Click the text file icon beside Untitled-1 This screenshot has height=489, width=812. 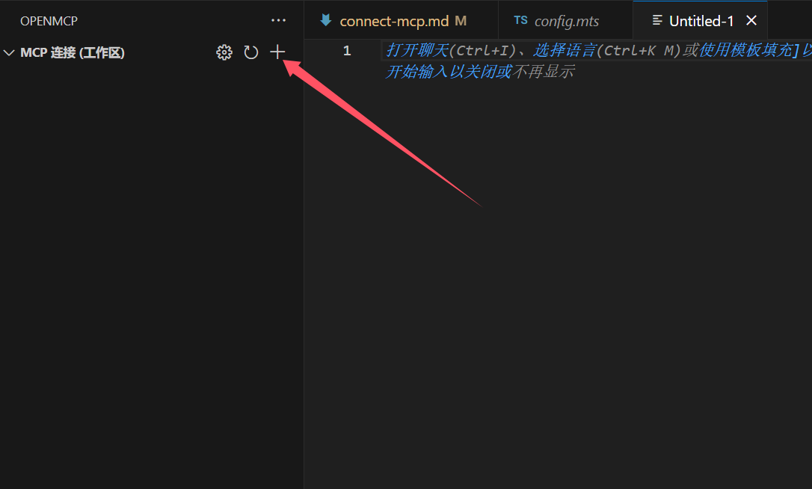tap(657, 21)
